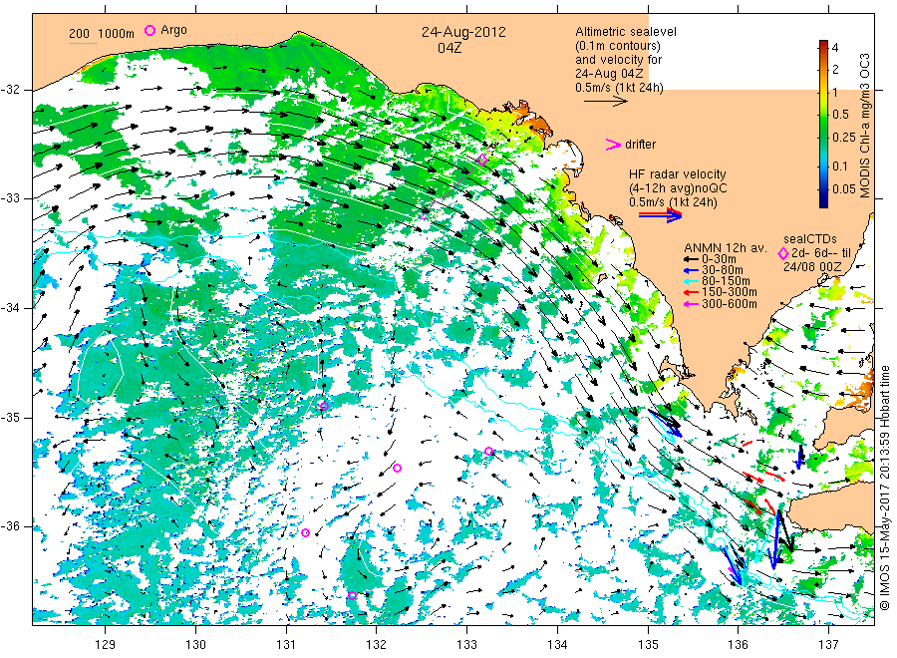Click the '300-600m' depth label
Image resolution: width=897 pixels, height=658 pixels.
(x=730, y=304)
